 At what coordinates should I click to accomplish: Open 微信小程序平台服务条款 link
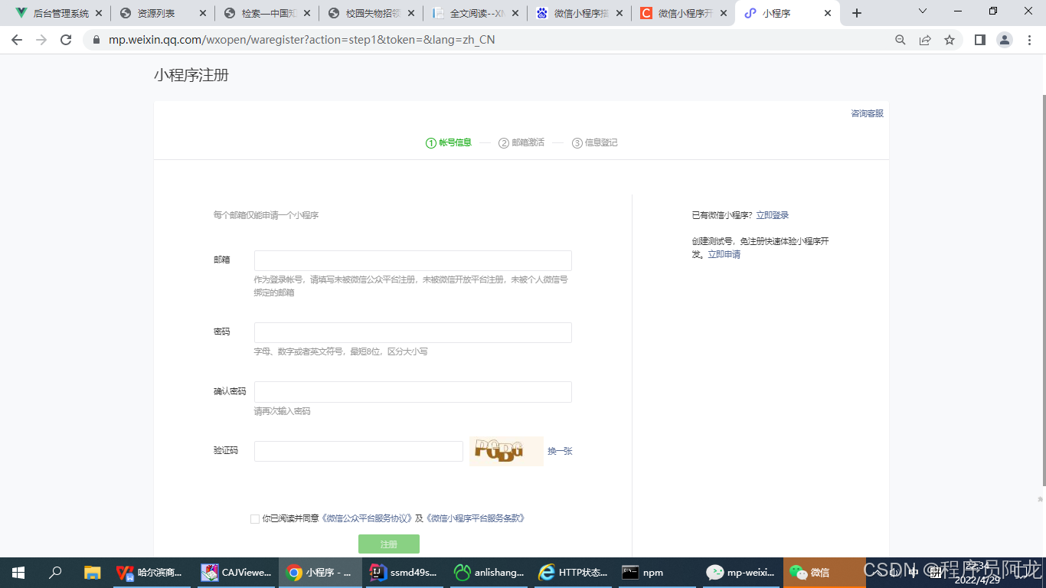(x=475, y=518)
